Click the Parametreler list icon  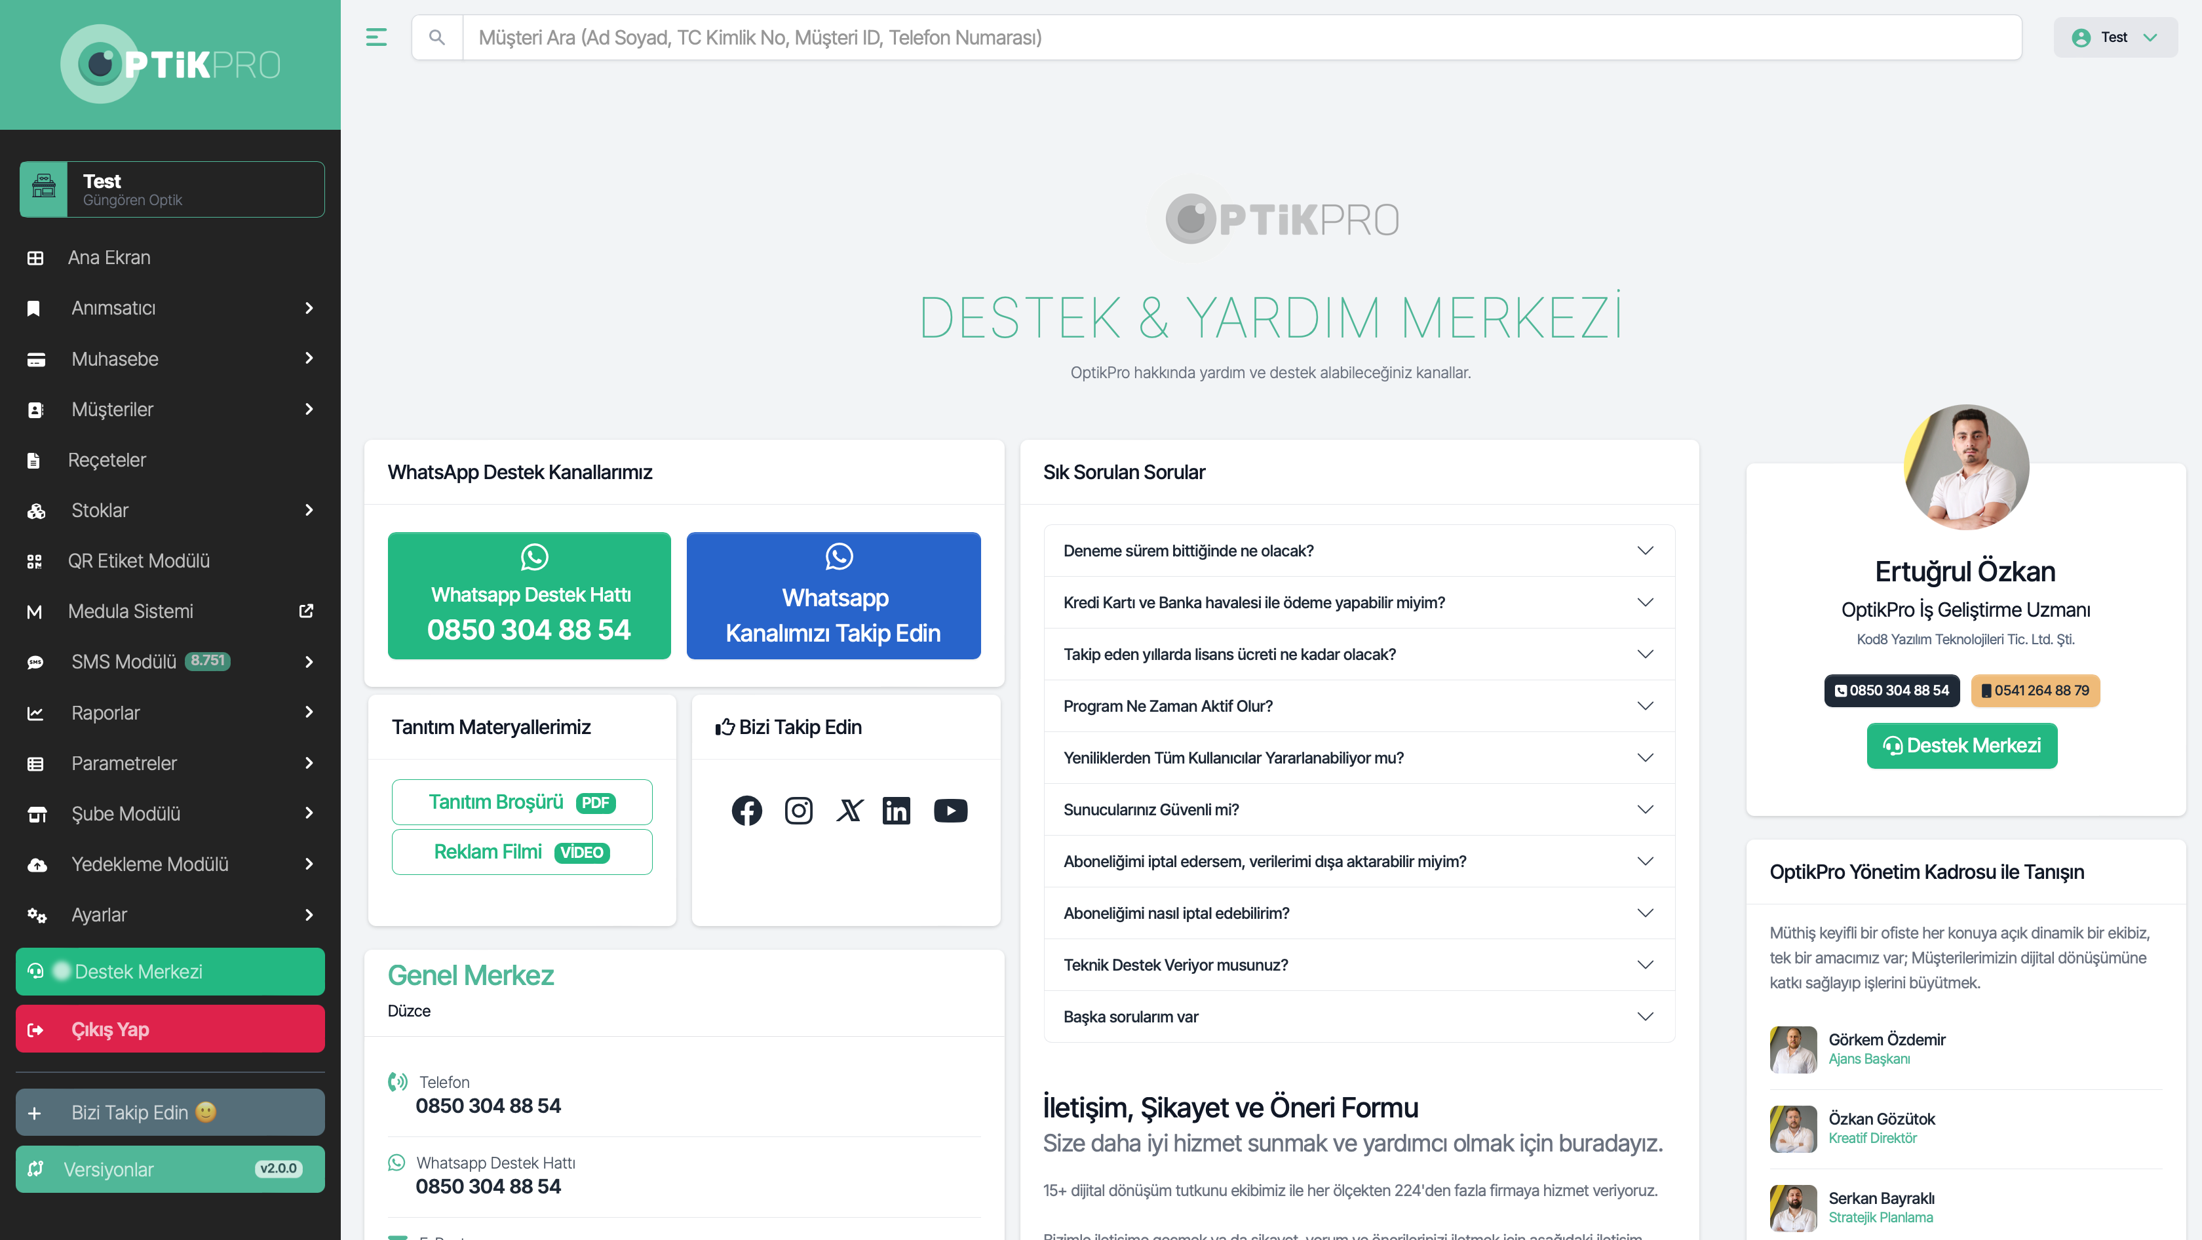point(35,764)
